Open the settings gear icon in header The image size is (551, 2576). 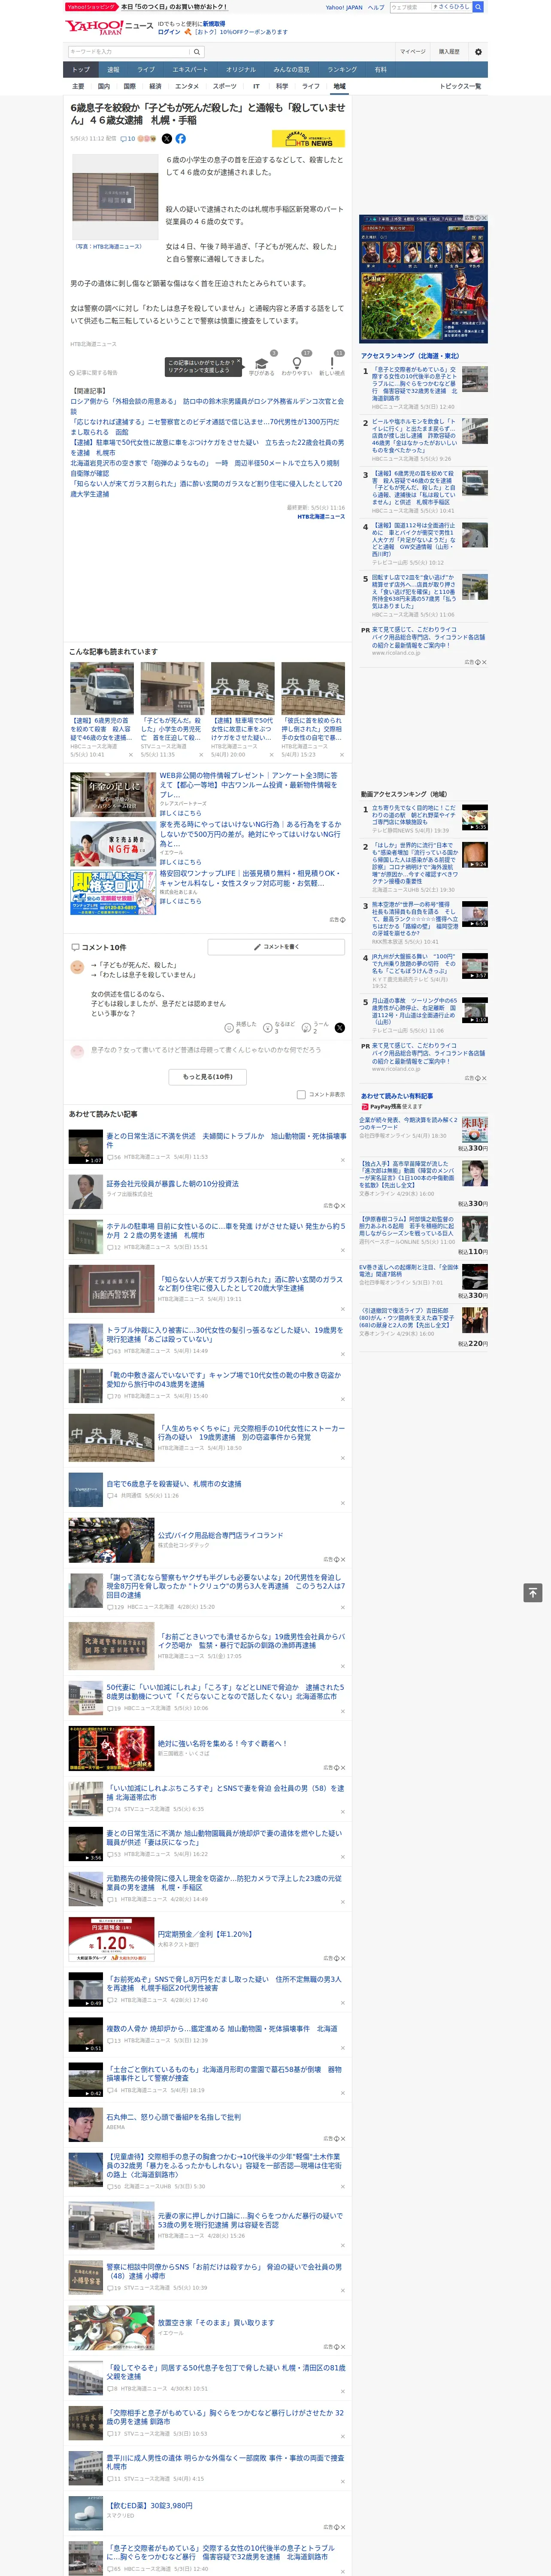(478, 52)
